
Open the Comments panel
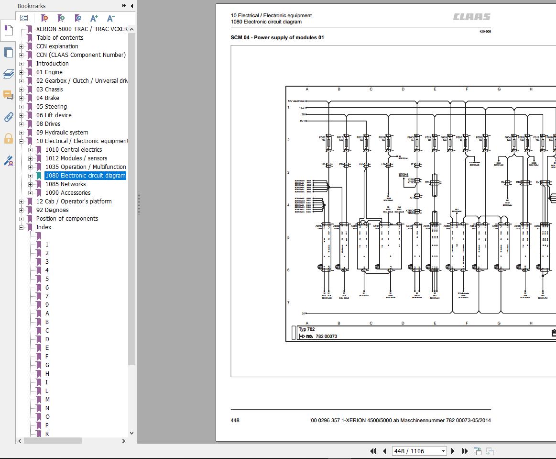8,95
